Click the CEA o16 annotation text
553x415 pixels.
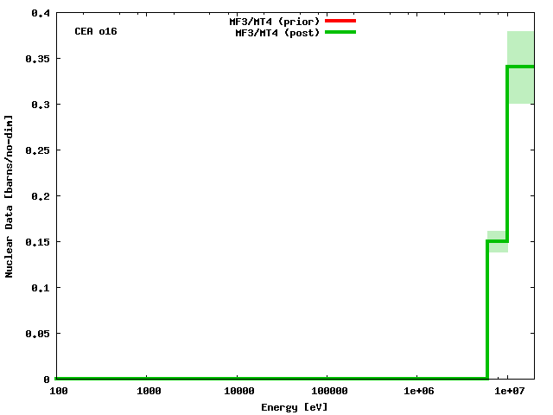click(x=96, y=31)
